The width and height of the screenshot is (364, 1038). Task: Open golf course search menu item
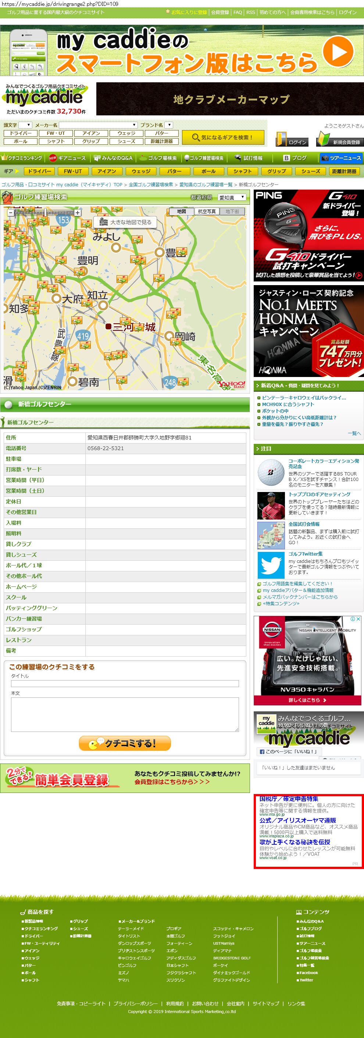158,158
